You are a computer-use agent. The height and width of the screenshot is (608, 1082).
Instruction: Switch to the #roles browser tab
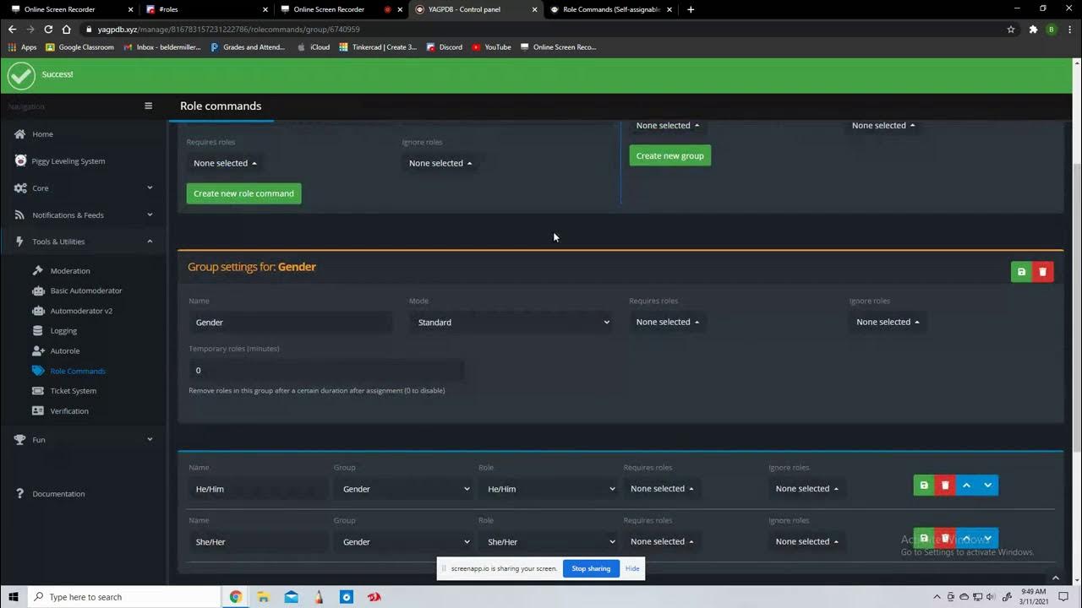tap(205, 9)
